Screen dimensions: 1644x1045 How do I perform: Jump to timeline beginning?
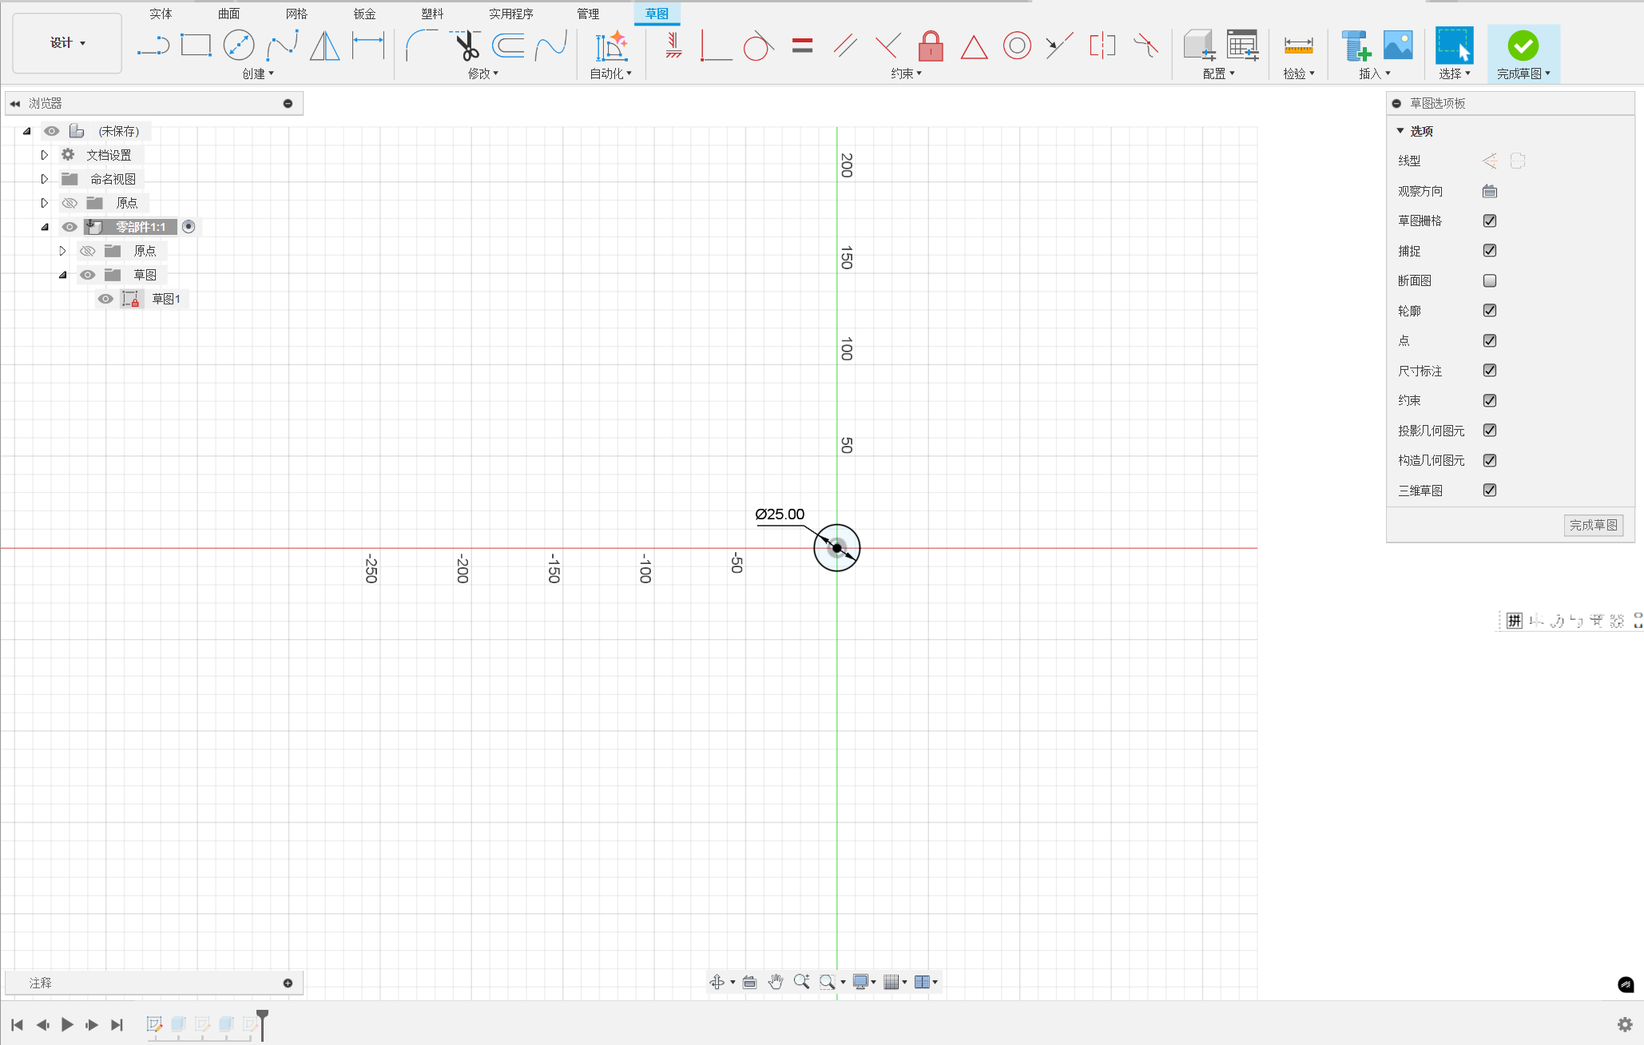[x=17, y=1024]
